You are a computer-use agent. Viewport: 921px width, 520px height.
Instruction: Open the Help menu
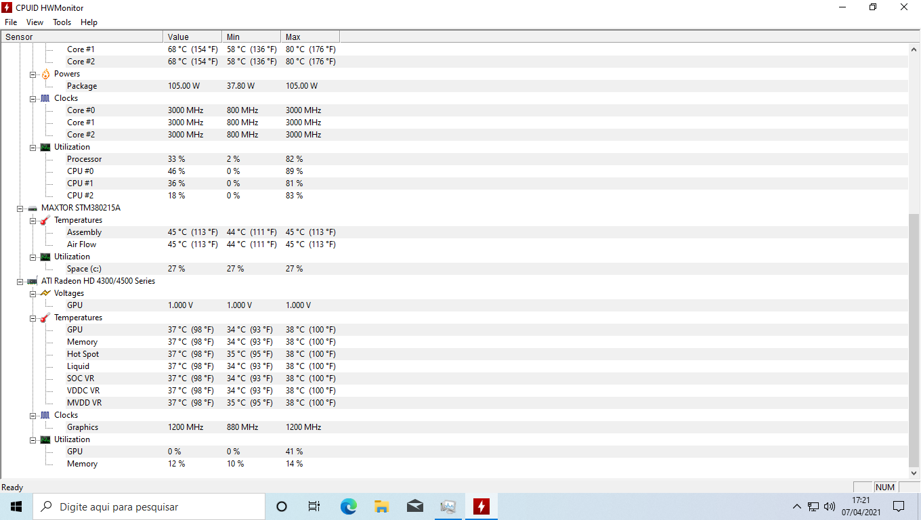click(x=89, y=22)
